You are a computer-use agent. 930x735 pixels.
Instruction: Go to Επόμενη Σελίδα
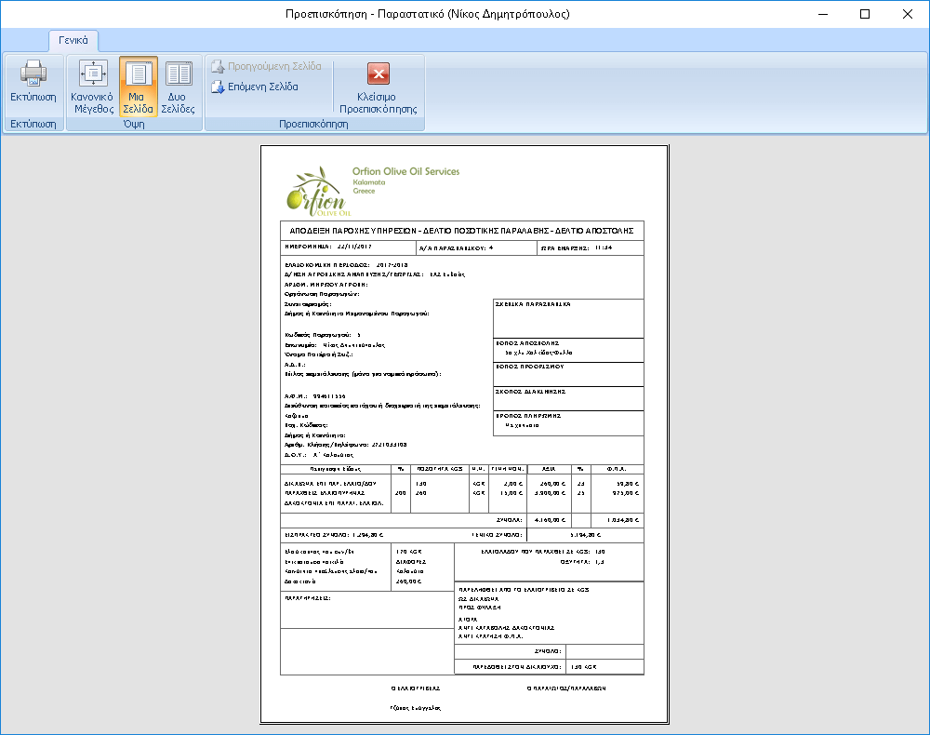(x=255, y=87)
